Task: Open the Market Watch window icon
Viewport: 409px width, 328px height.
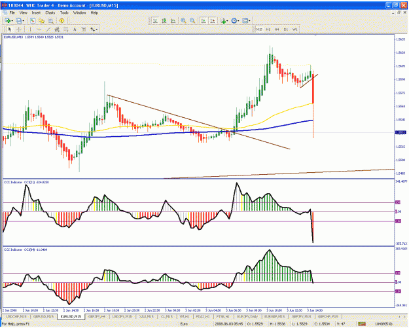Action: click(x=33, y=20)
